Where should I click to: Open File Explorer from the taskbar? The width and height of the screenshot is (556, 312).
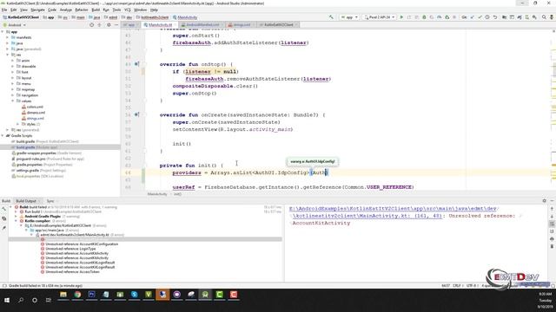(63, 295)
